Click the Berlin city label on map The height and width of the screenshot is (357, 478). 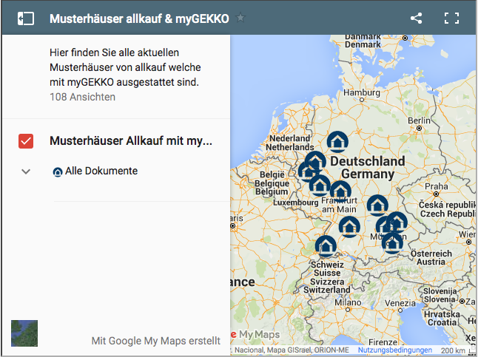419,120
